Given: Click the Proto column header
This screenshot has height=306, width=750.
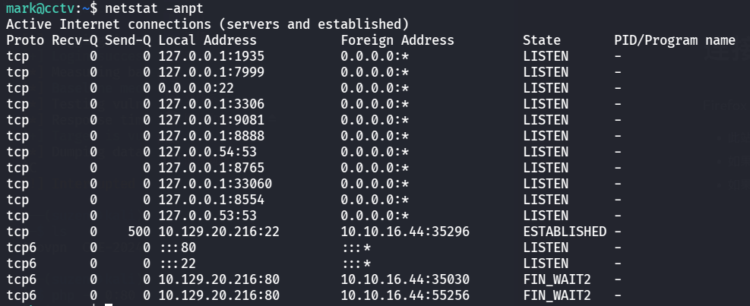Looking at the screenshot, I should tap(25, 40).
